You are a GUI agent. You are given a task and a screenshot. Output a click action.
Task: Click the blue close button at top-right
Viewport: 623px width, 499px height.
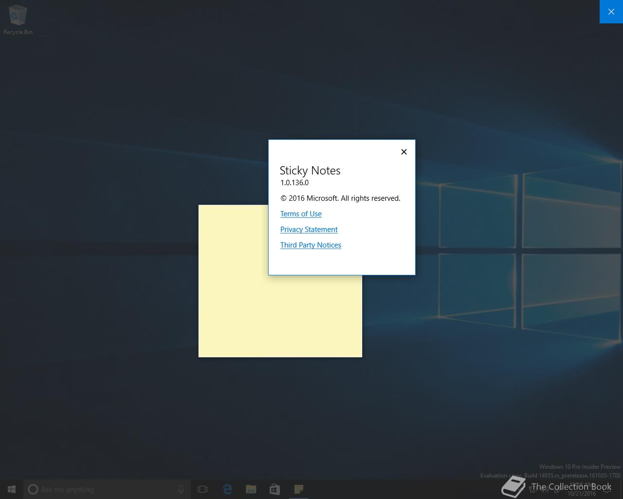pyautogui.click(x=611, y=12)
